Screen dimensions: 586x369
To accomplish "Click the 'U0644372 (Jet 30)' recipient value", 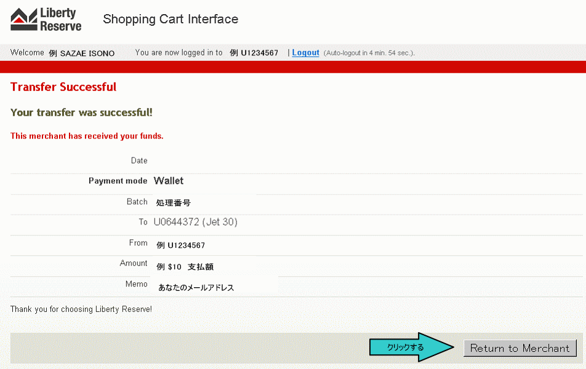I will [196, 222].
